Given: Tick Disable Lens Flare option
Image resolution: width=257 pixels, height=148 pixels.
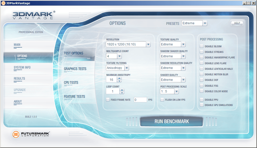Looking at the screenshot, I should point(202,63).
